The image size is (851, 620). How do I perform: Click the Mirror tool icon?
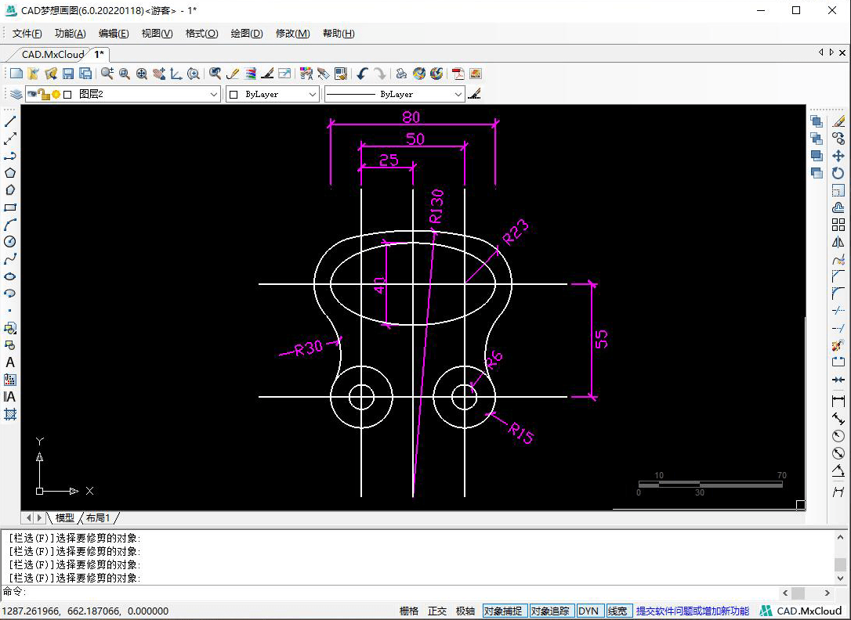click(x=838, y=242)
